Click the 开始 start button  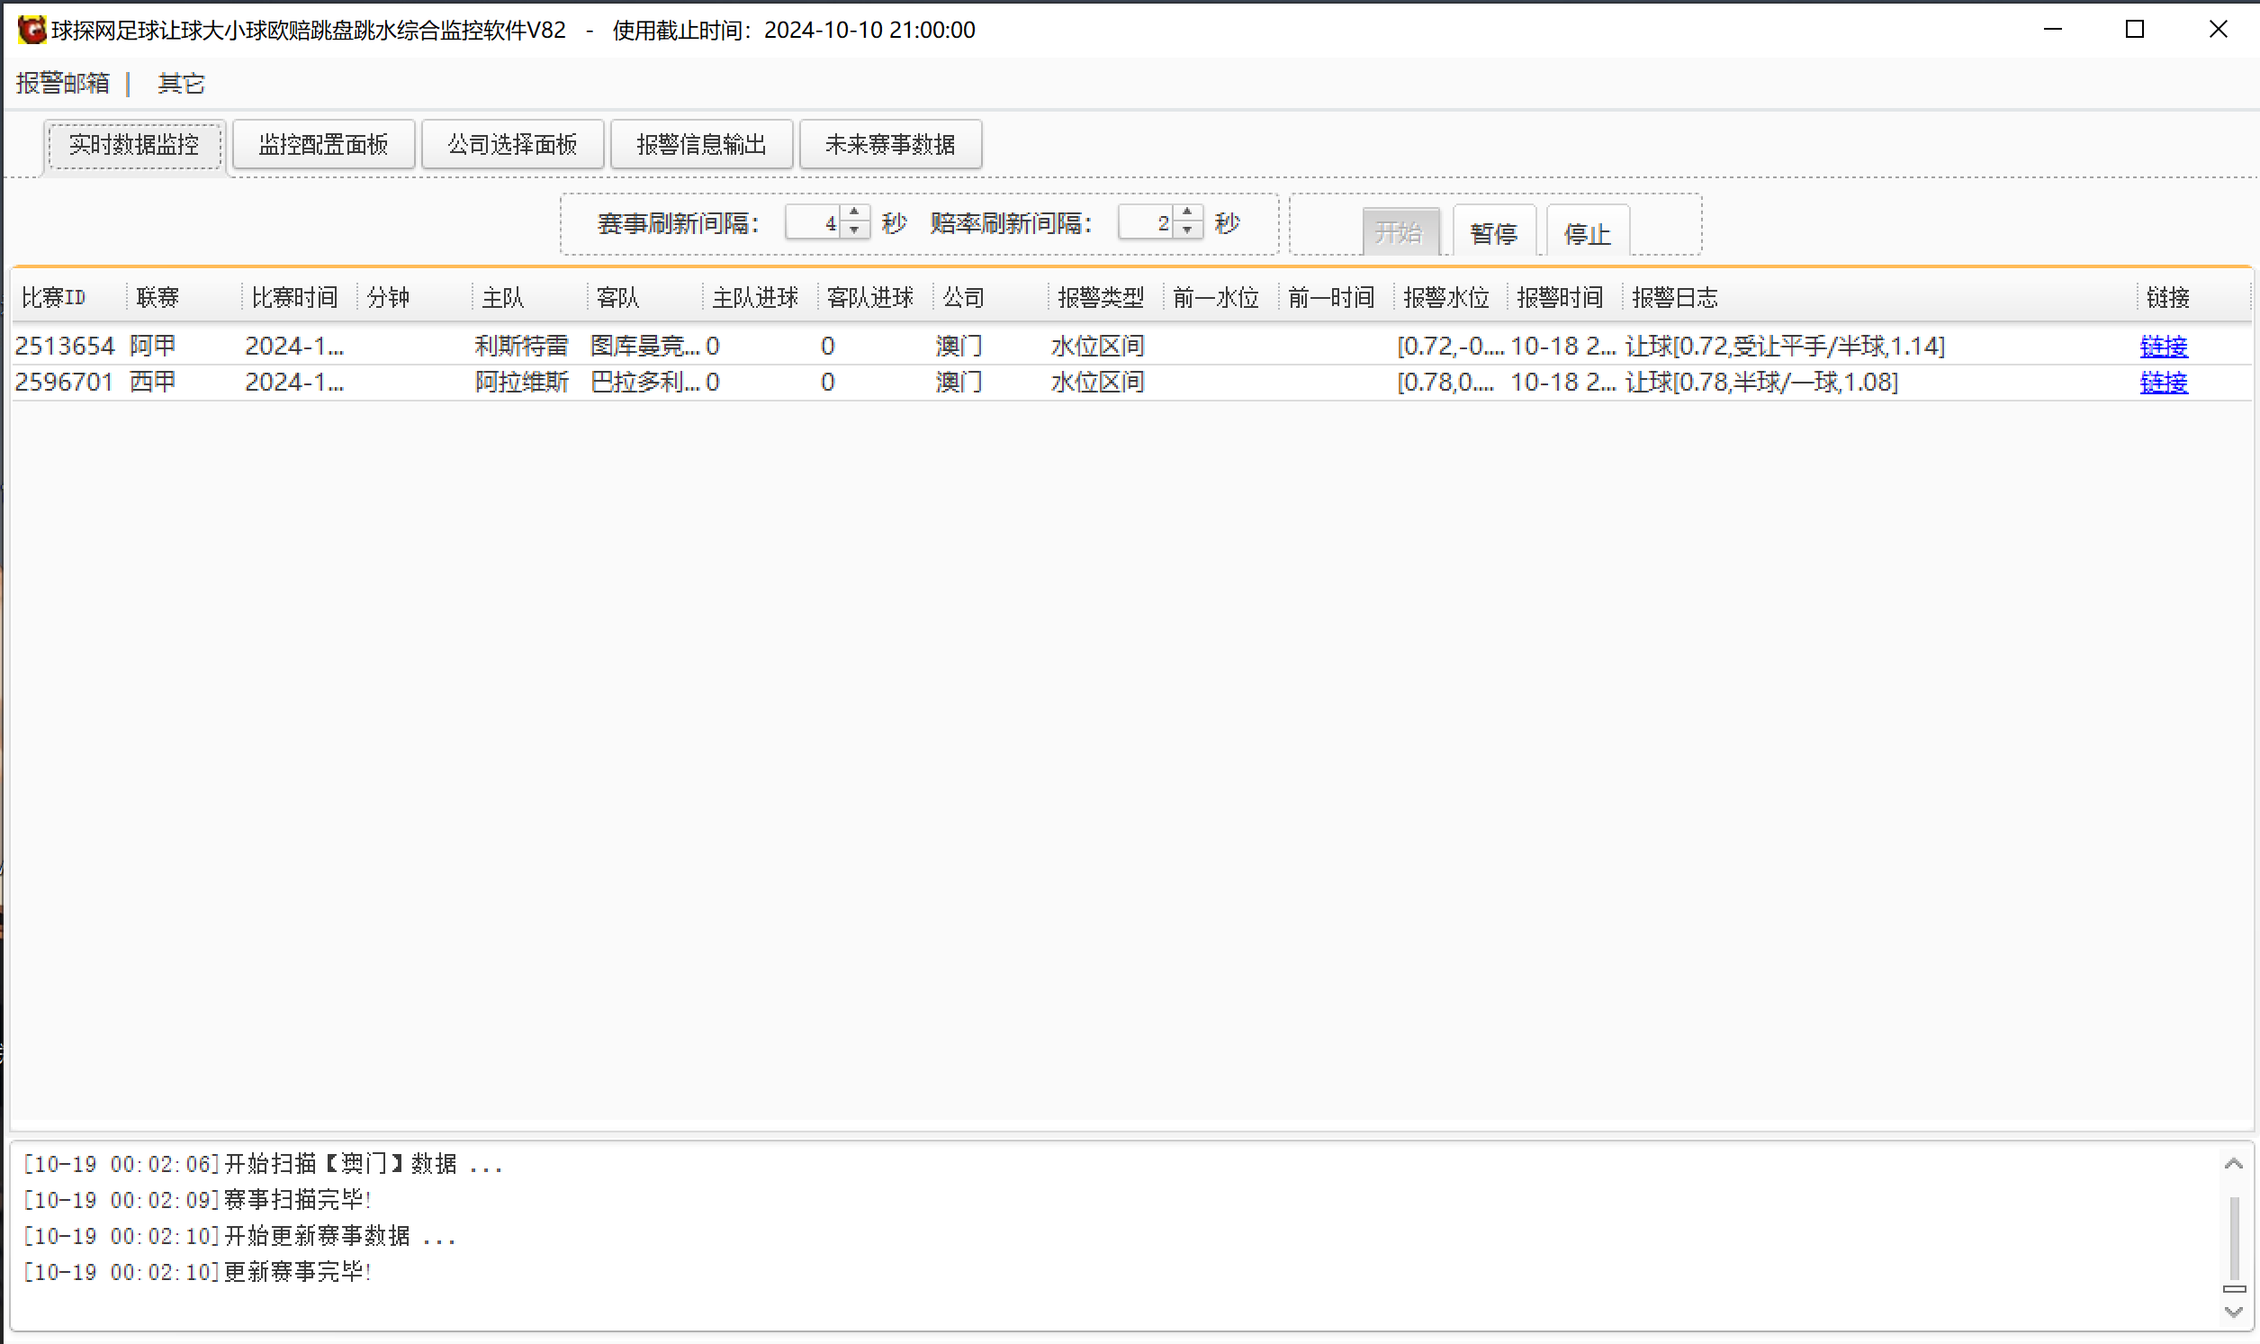pyautogui.click(x=1400, y=232)
